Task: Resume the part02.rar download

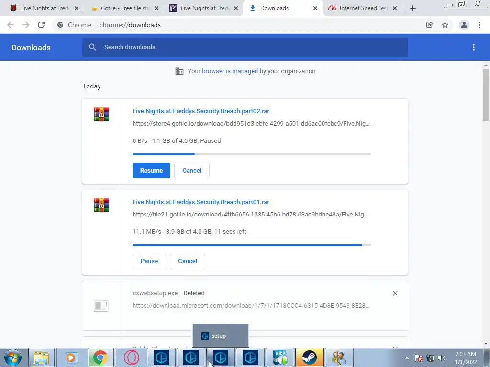Action: (x=151, y=171)
